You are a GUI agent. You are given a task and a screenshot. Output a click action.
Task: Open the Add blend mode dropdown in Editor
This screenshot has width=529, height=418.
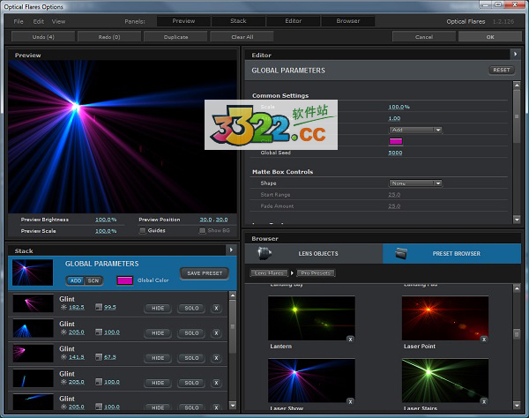tap(415, 130)
